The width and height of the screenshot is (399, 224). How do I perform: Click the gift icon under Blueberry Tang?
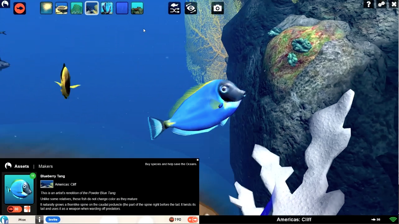[27, 209]
